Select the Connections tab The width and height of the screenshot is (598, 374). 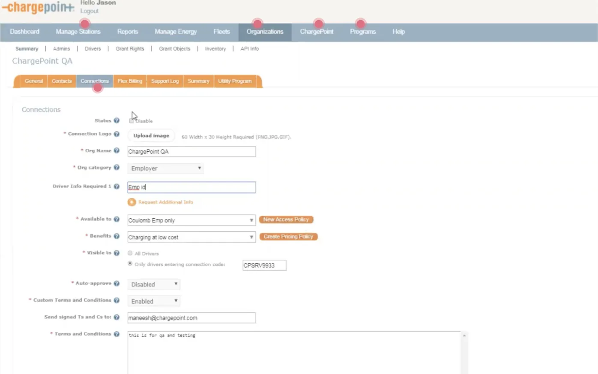95,81
